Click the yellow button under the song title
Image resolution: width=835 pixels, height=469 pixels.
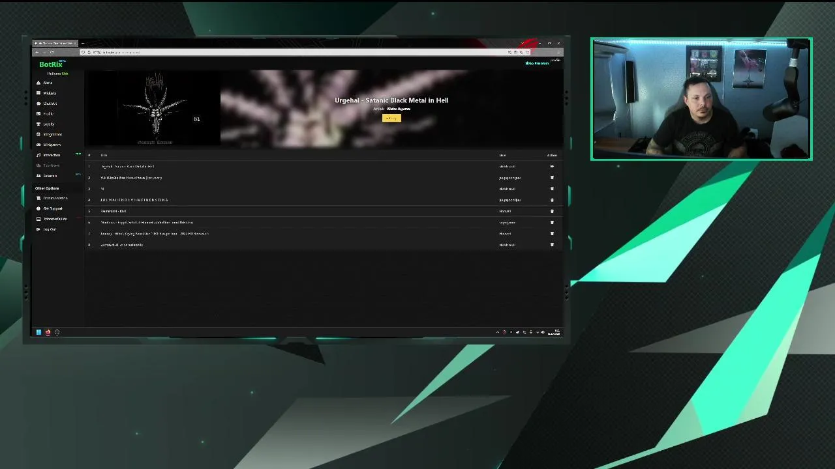click(391, 118)
